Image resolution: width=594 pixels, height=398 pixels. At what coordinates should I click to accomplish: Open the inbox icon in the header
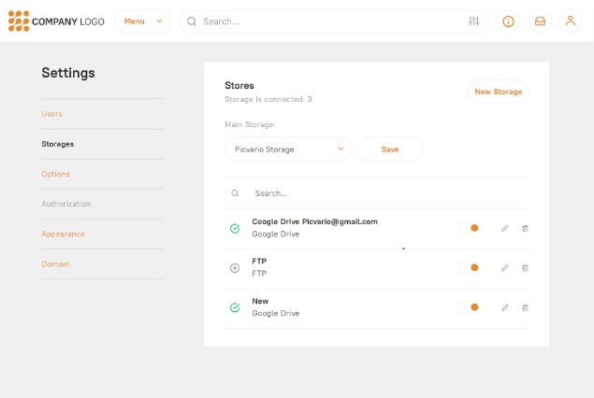pos(540,21)
